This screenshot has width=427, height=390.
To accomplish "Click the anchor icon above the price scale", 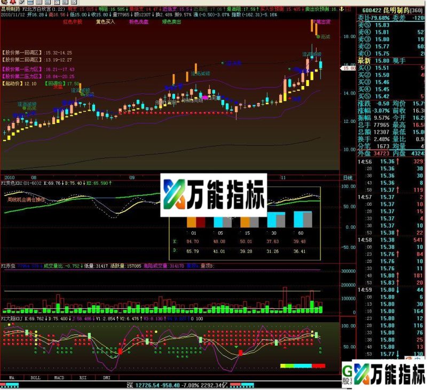I will (x=342, y=9).
